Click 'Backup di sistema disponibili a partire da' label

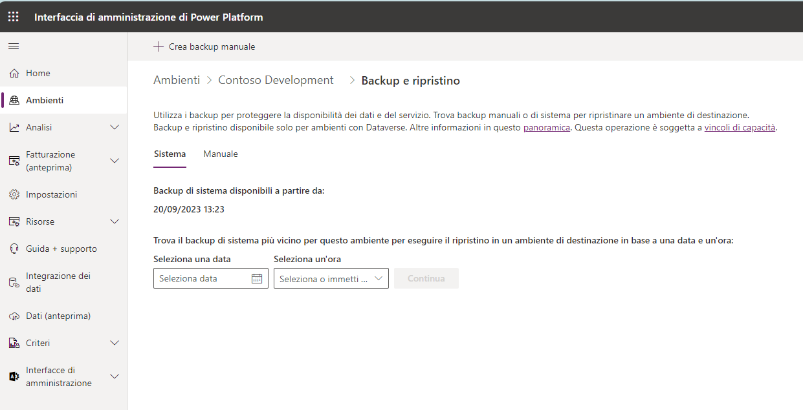239,191
